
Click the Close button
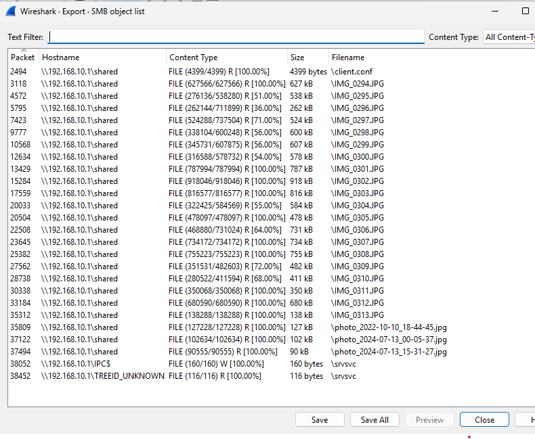pyautogui.click(x=484, y=419)
